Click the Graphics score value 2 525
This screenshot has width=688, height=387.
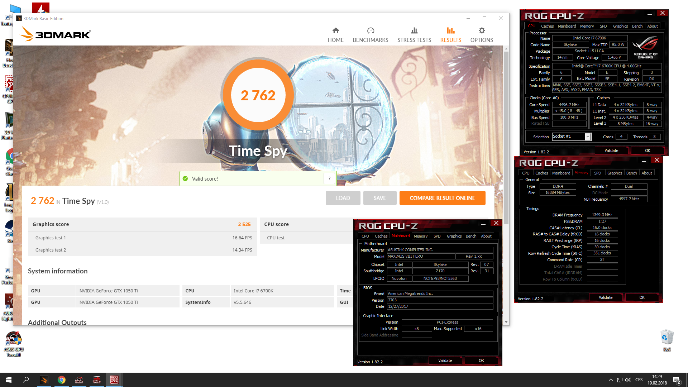[244, 224]
